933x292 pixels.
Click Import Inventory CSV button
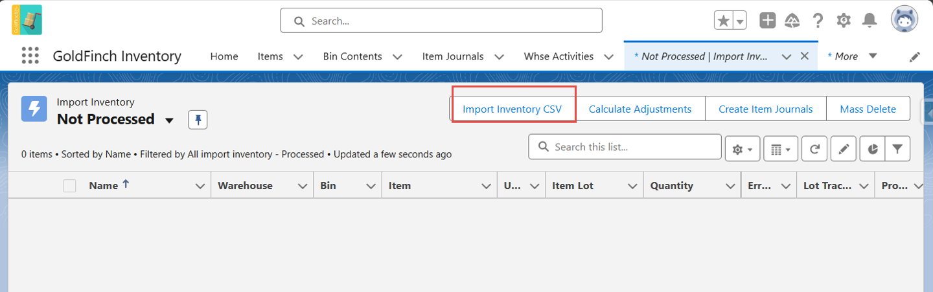[512, 109]
